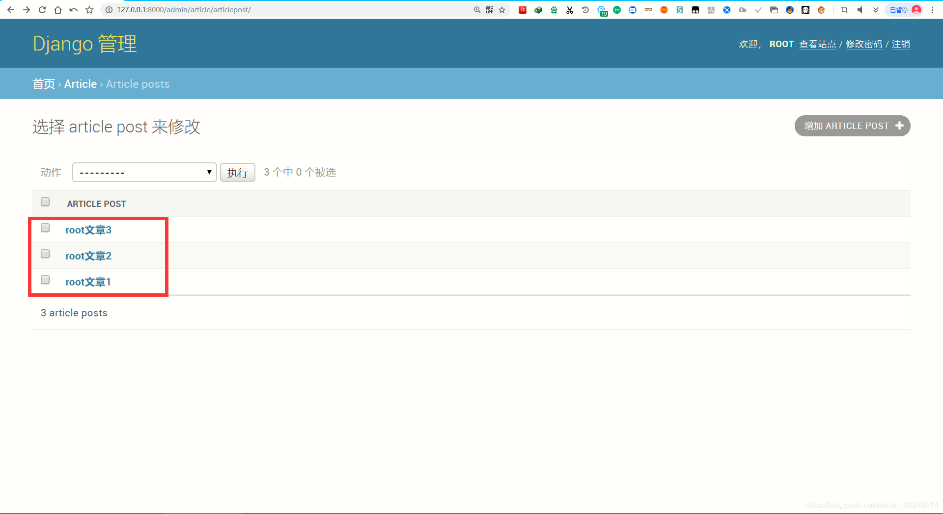Click the favorites star left of address bar
The width and height of the screenshot is (943, 514).
click(89, 10)
